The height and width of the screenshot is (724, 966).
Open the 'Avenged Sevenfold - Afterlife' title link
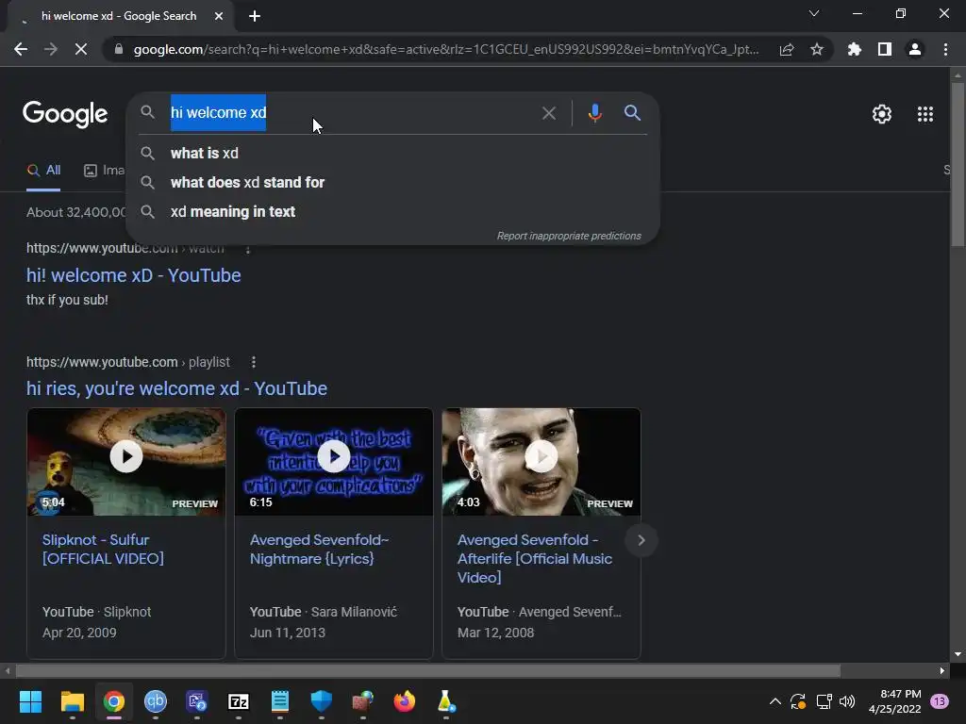pos(535,558)
